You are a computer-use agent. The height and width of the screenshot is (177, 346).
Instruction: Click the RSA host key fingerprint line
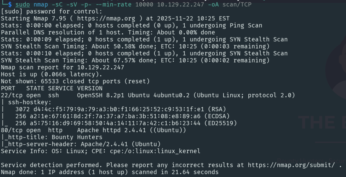[121, 109]
